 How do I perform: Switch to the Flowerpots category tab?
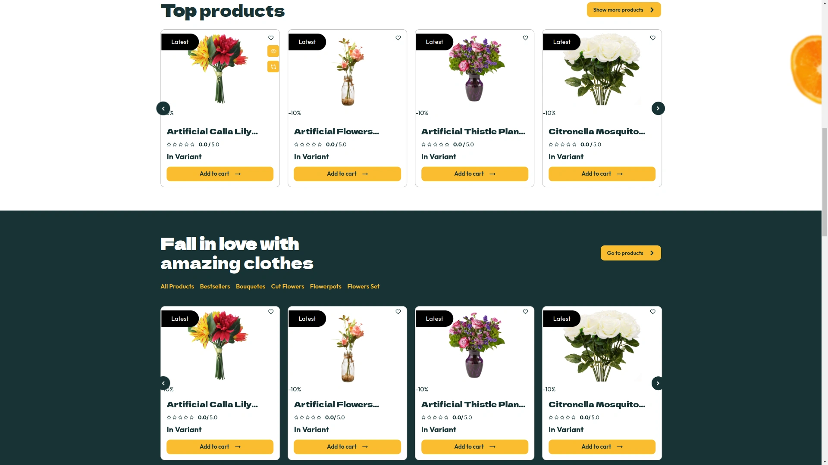326,287
